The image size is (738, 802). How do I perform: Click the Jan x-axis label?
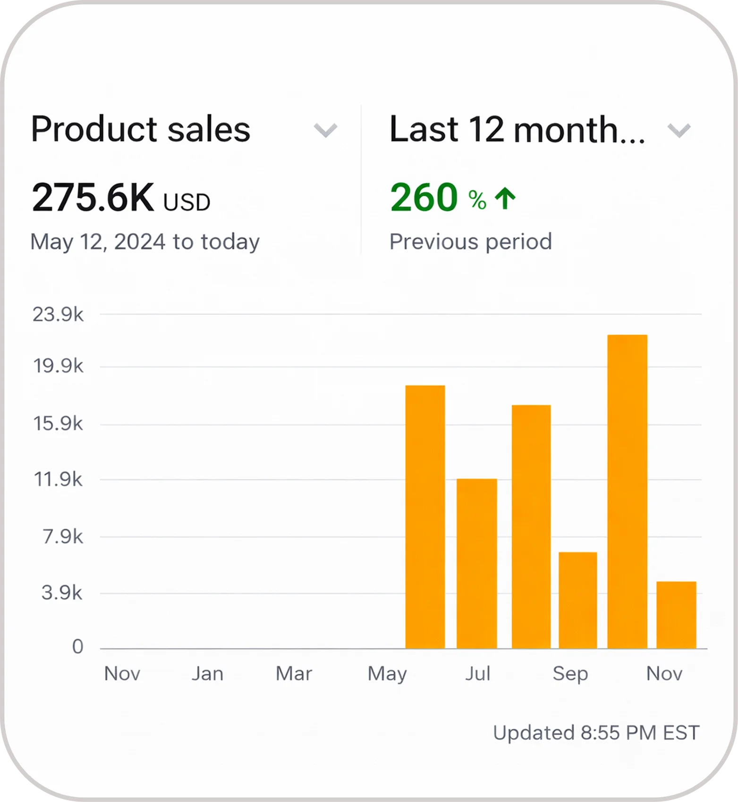[x=207, y=674]
